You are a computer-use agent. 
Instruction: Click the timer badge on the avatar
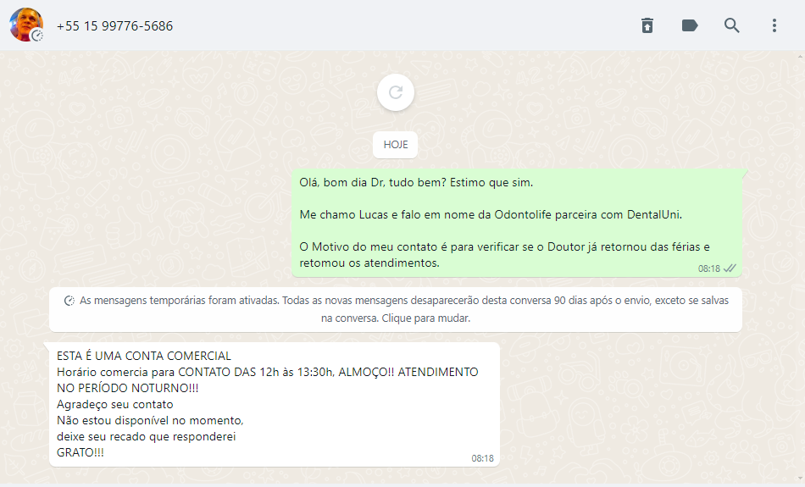(37, 36)
